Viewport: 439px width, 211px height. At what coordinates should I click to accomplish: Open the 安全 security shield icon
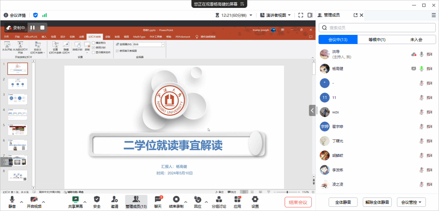click(97, 199)
